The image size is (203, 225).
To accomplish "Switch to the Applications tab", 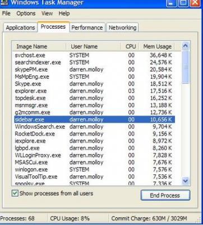I will tap(20, 28).
